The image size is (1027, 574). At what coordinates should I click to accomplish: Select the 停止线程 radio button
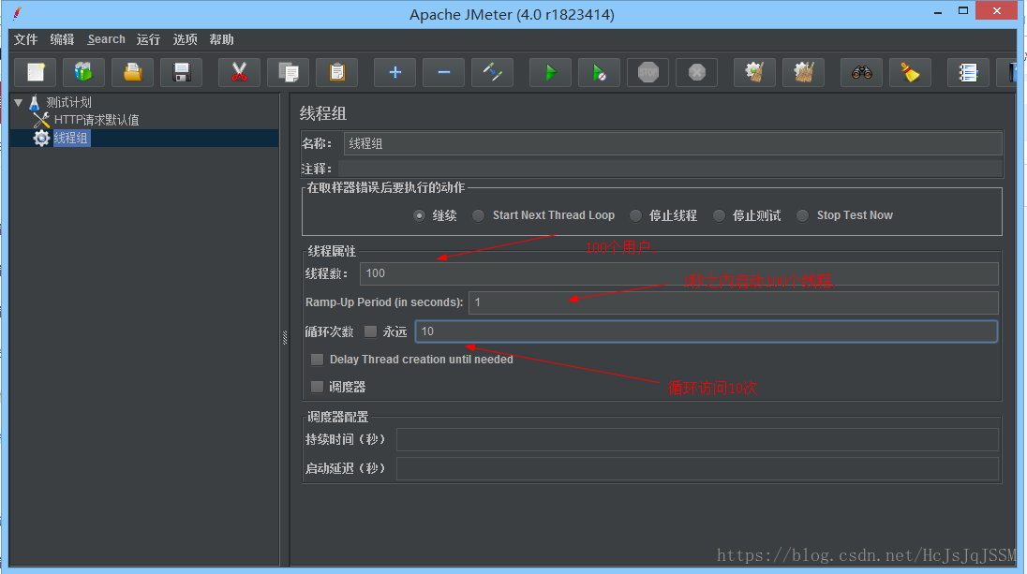pyautogui.click(x=635, y=215)
